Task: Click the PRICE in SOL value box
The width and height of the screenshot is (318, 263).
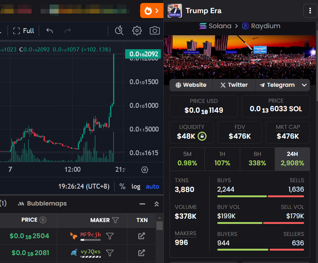Action: [x=276, y=106]
